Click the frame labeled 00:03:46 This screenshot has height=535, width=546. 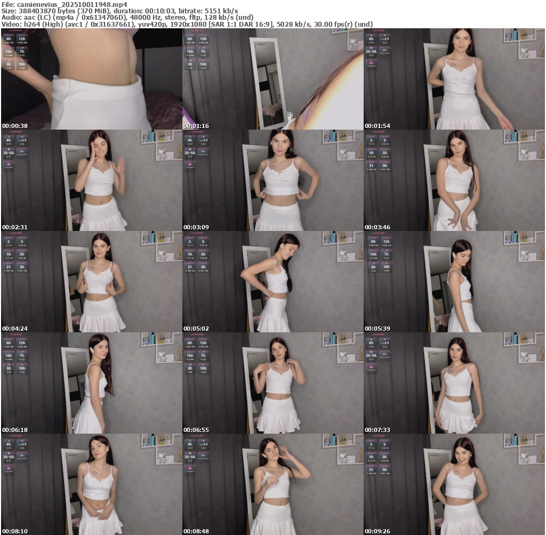pos(454,180)
